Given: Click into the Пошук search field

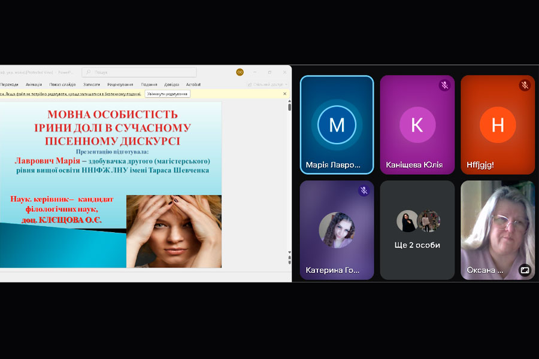Looking at the screenshot, I should pos(139,72).
